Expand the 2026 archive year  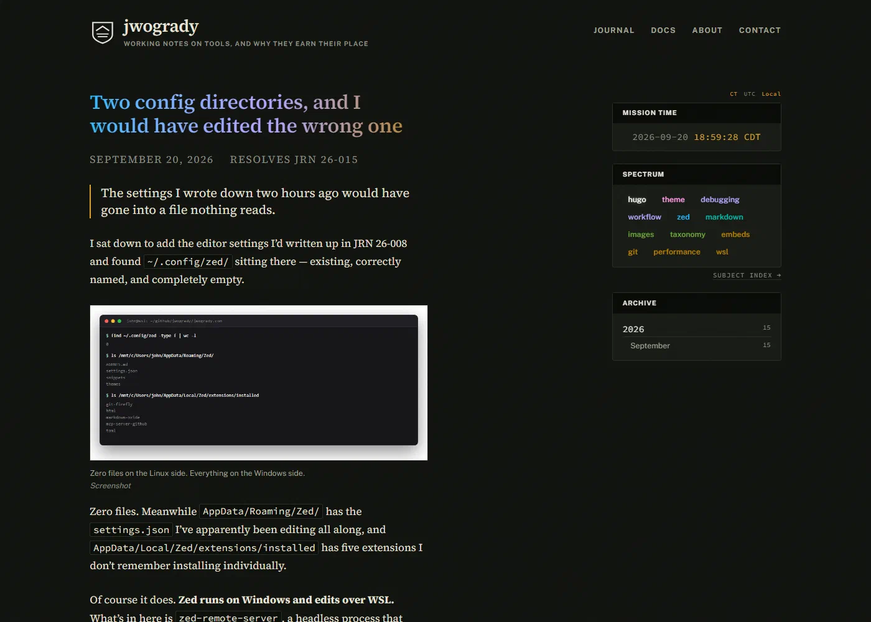[x=697, y=328]
